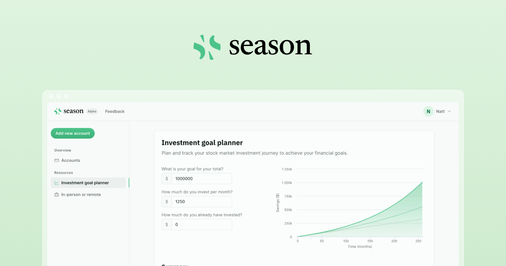Select the credit card icon beside Accounts
The image size is (506, 266).
(x=56, y=160)
